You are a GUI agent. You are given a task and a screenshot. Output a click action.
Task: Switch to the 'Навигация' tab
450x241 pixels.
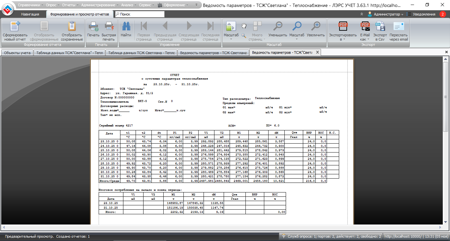[x=30, y=14]
